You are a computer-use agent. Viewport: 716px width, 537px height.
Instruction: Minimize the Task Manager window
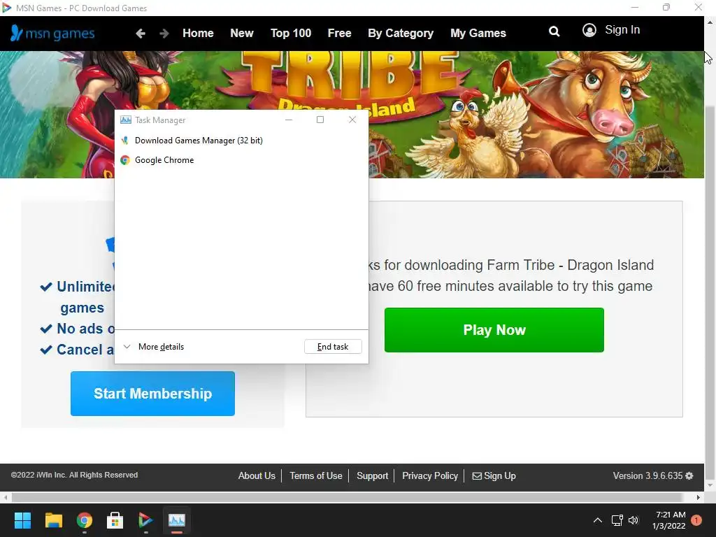289,120
